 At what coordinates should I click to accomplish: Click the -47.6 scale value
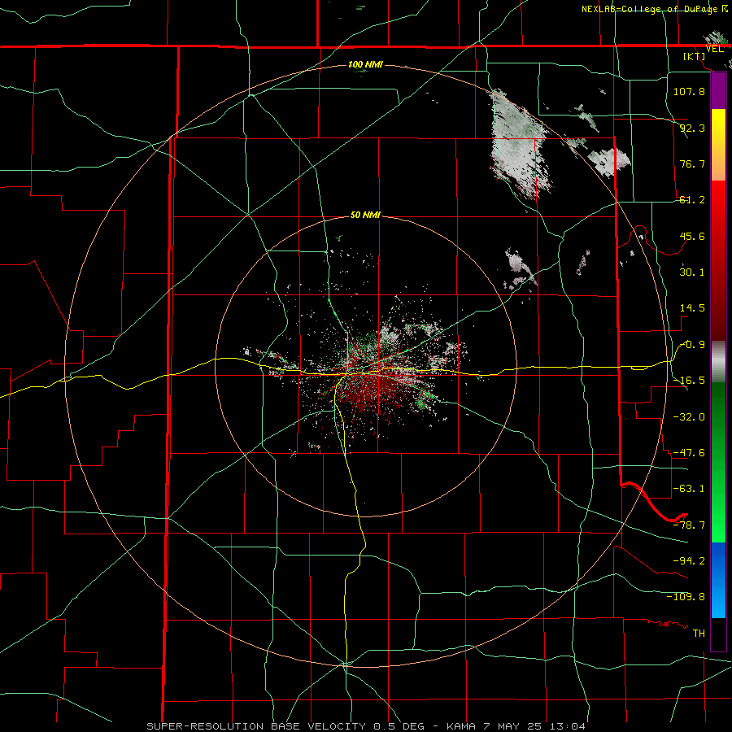click(689, 453)
